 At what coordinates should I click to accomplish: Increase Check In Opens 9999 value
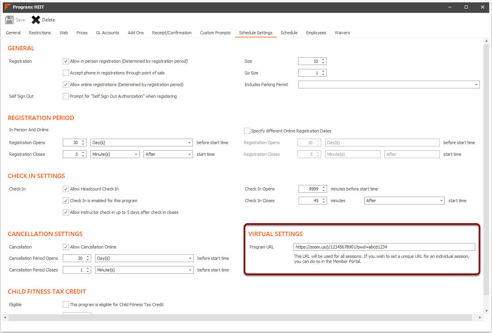[x=324, y=187]
